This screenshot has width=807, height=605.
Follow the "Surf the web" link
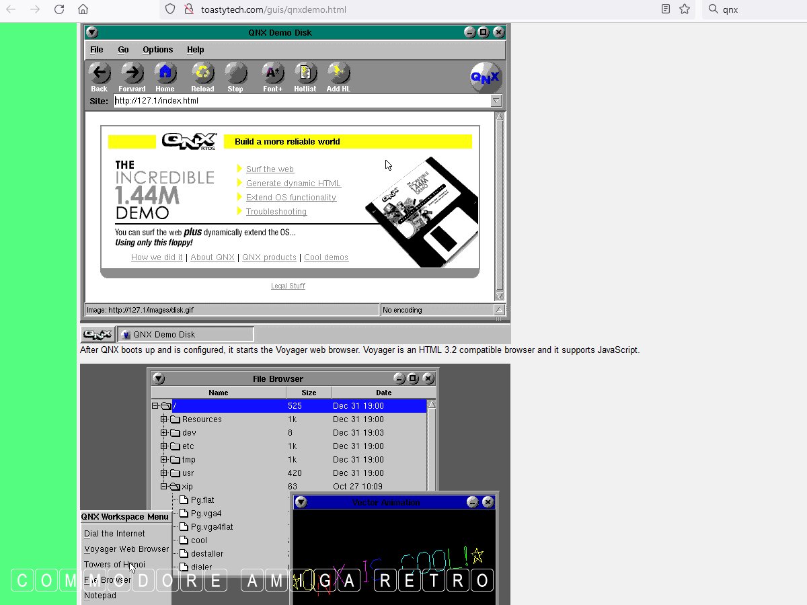[270, 169]
